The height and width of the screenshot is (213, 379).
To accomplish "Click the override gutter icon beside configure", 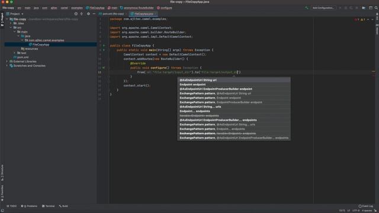I will coord(104,68).
